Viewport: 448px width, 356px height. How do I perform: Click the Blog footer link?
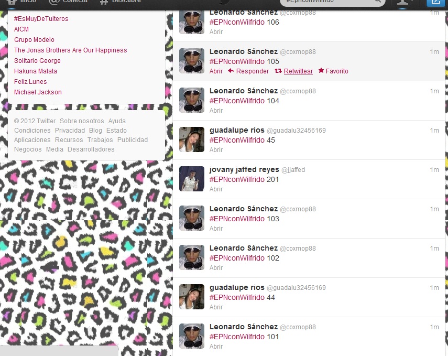point(95,131)
